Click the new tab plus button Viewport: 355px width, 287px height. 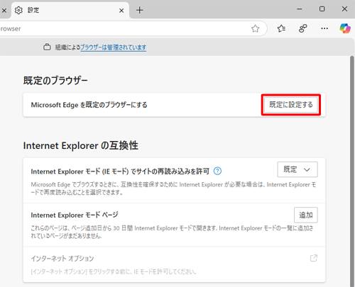point(140,10)
